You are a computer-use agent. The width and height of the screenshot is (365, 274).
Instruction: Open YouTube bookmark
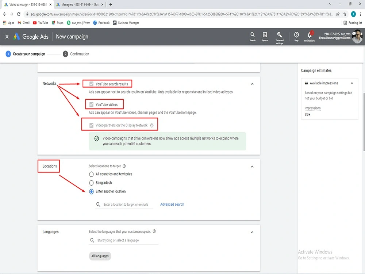(x=41, y=23)
